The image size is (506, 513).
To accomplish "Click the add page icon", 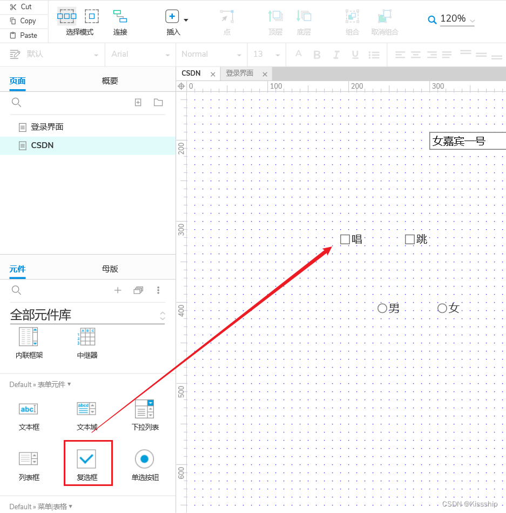I will click(138, 102).
